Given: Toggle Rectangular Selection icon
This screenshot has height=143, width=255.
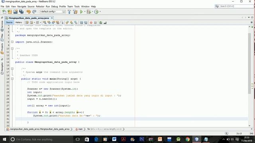Looking at the screenshot, I should point(62,23).
